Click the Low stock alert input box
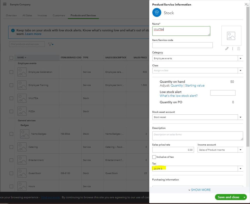The width and height of the screenshot is (250, 204). click(223, 93)
